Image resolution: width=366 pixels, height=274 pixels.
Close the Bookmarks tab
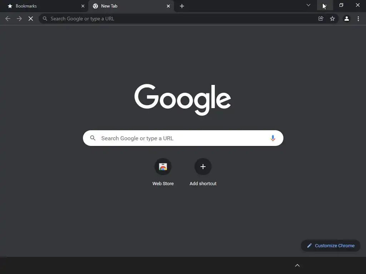click(x=83, y=6)
